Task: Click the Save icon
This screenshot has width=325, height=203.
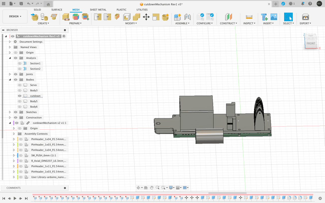Action: click(21, 4)
